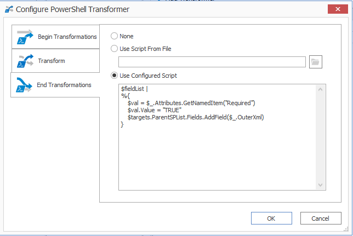The image size is (353, 236).
Task: Click the script line '$val.Value = "TRUE"'
Action: point(155,110)
